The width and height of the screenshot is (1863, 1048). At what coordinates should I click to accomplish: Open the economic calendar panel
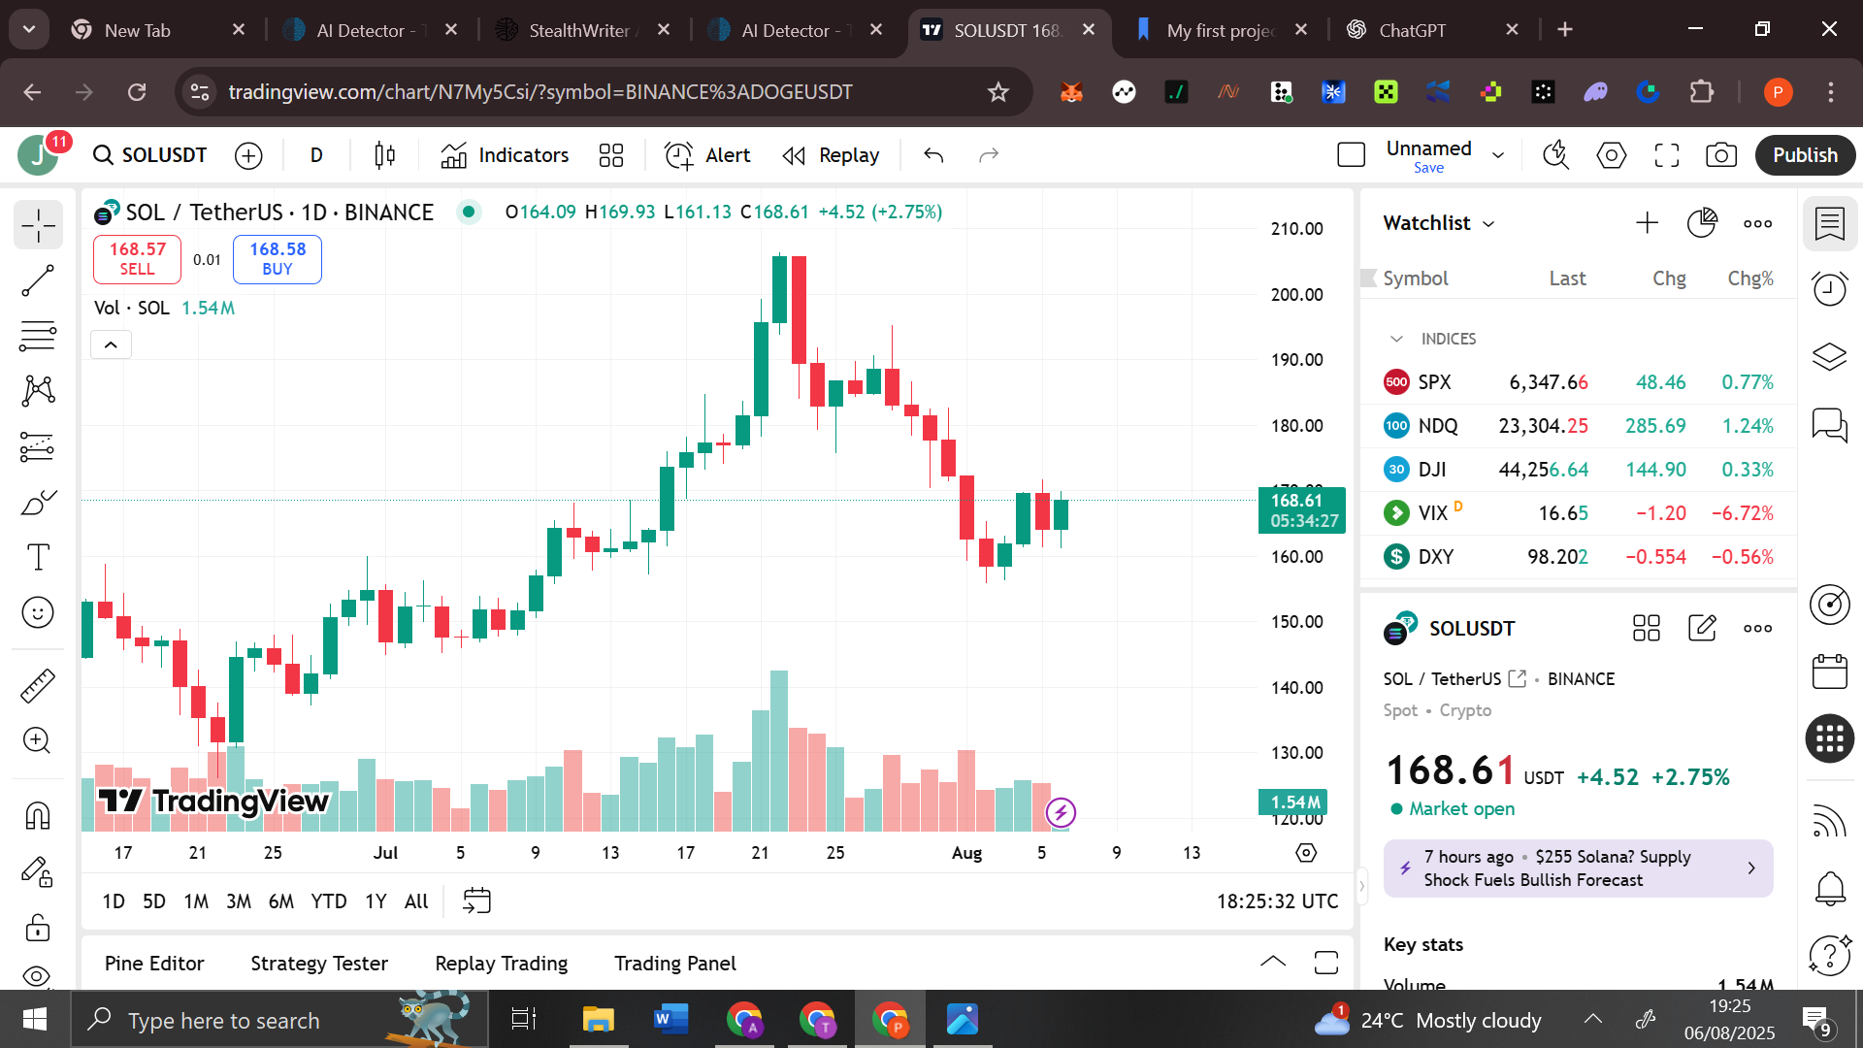coord(1830,671)
